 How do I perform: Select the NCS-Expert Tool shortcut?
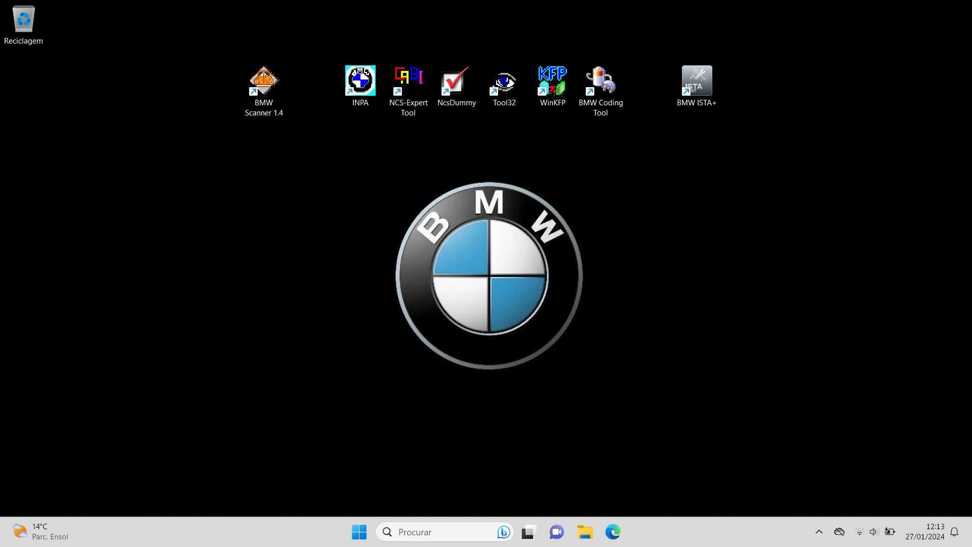(x=408, y=91)
